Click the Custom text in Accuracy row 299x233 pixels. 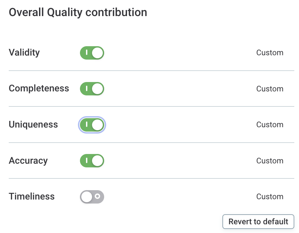coord(270,161)
